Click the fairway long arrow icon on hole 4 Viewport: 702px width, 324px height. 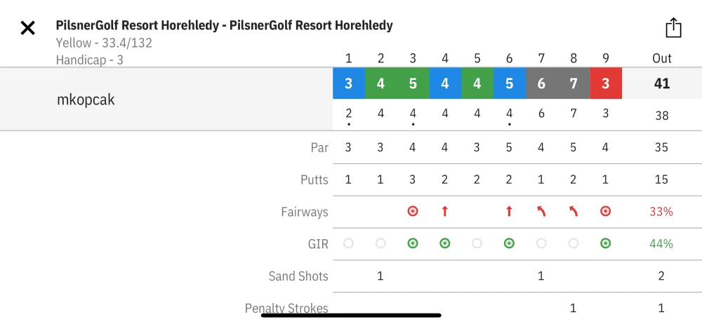444,211
